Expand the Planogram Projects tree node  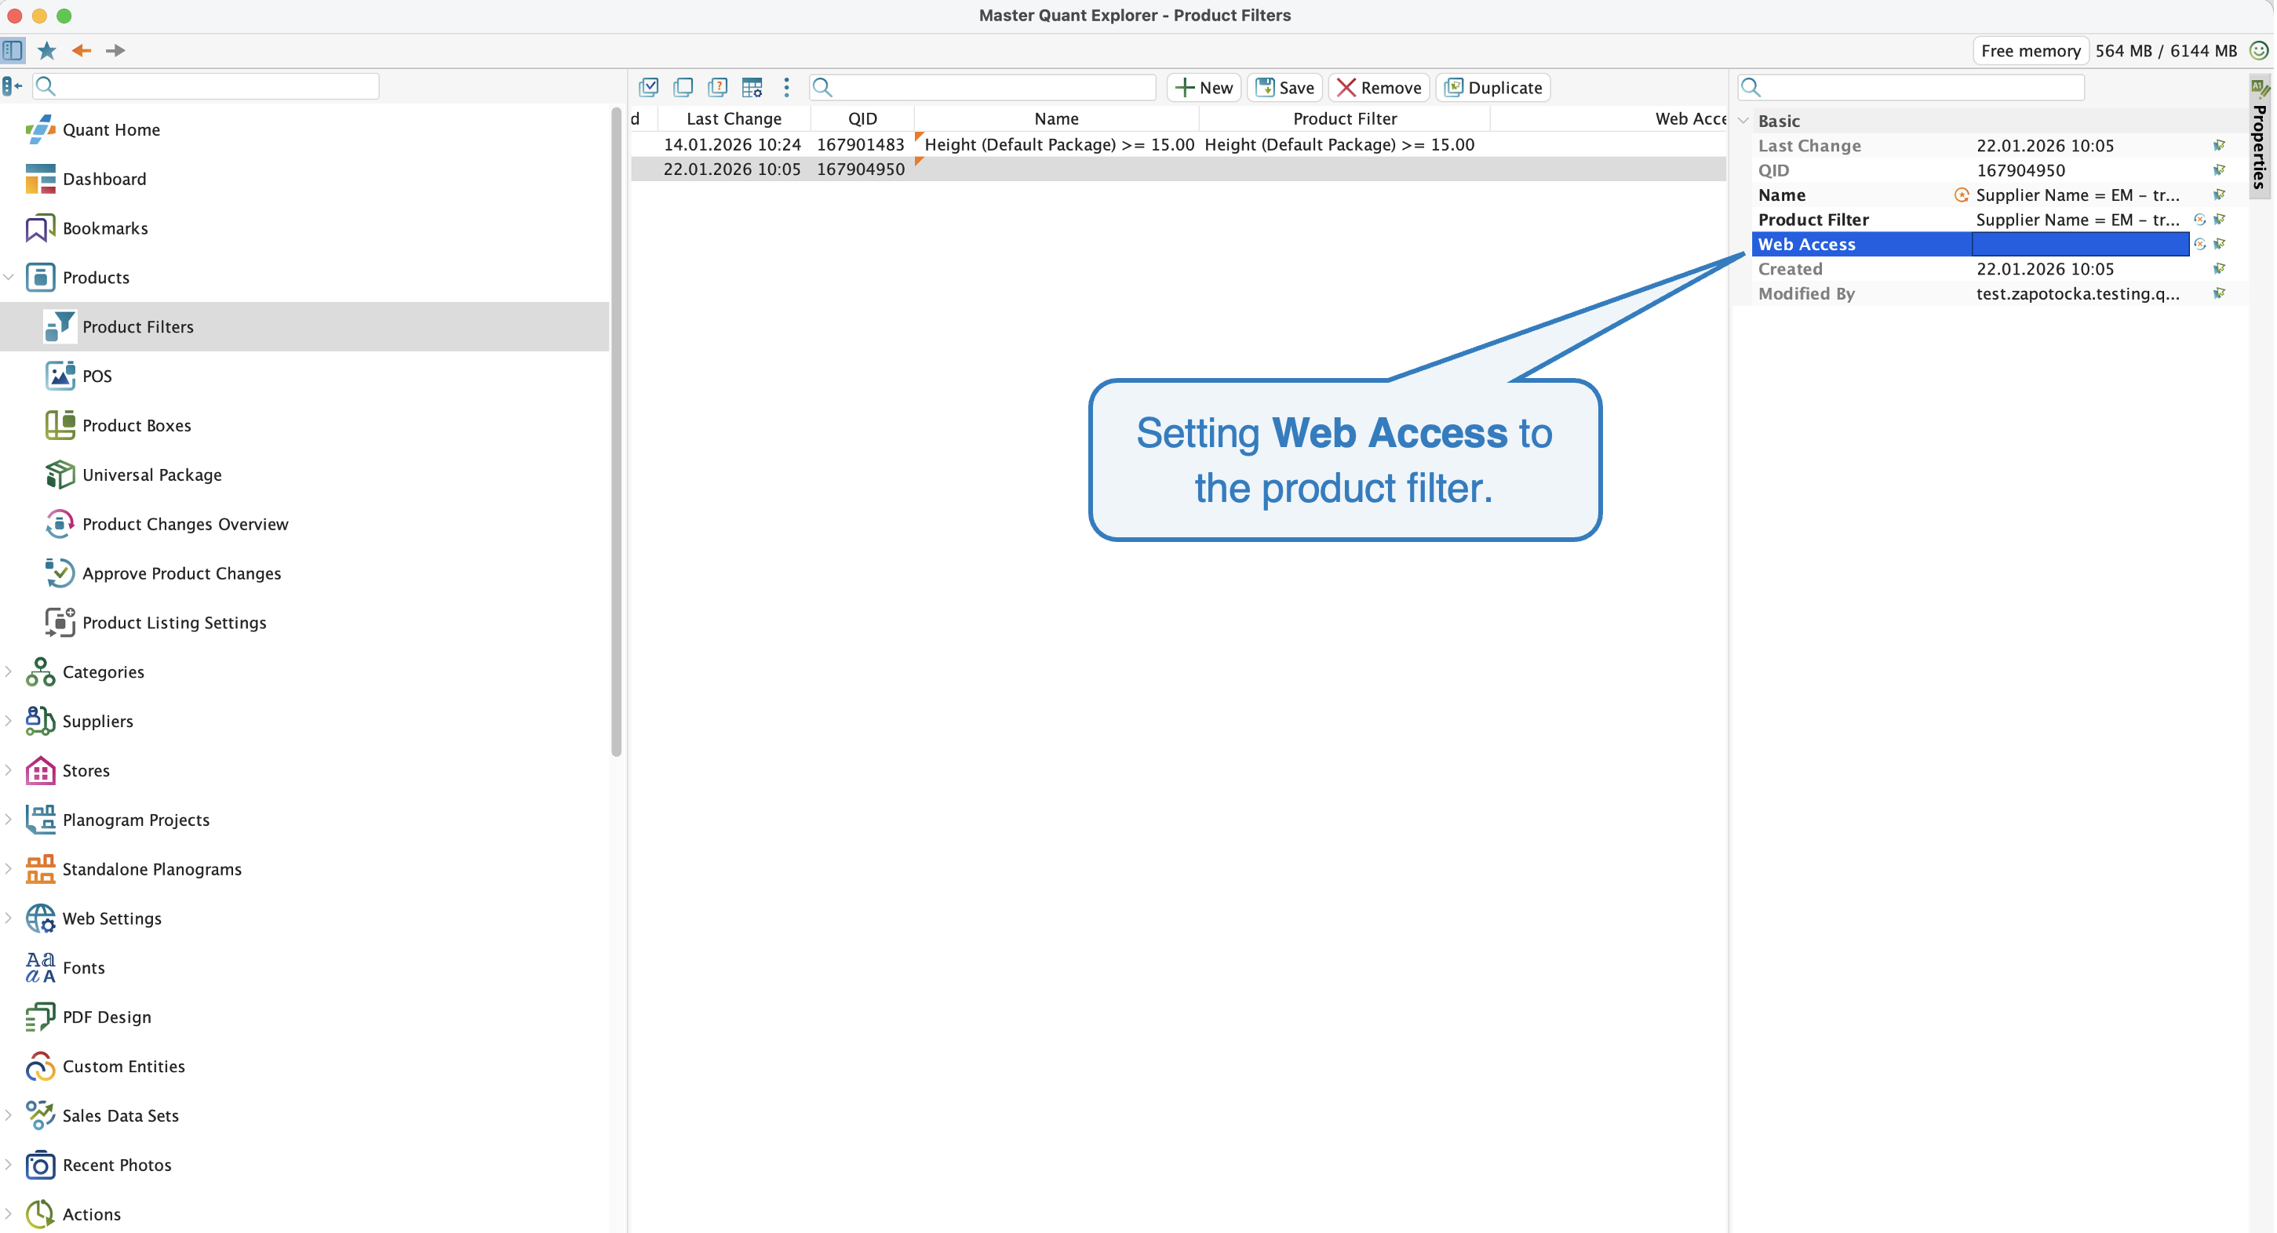pos(9,820)
